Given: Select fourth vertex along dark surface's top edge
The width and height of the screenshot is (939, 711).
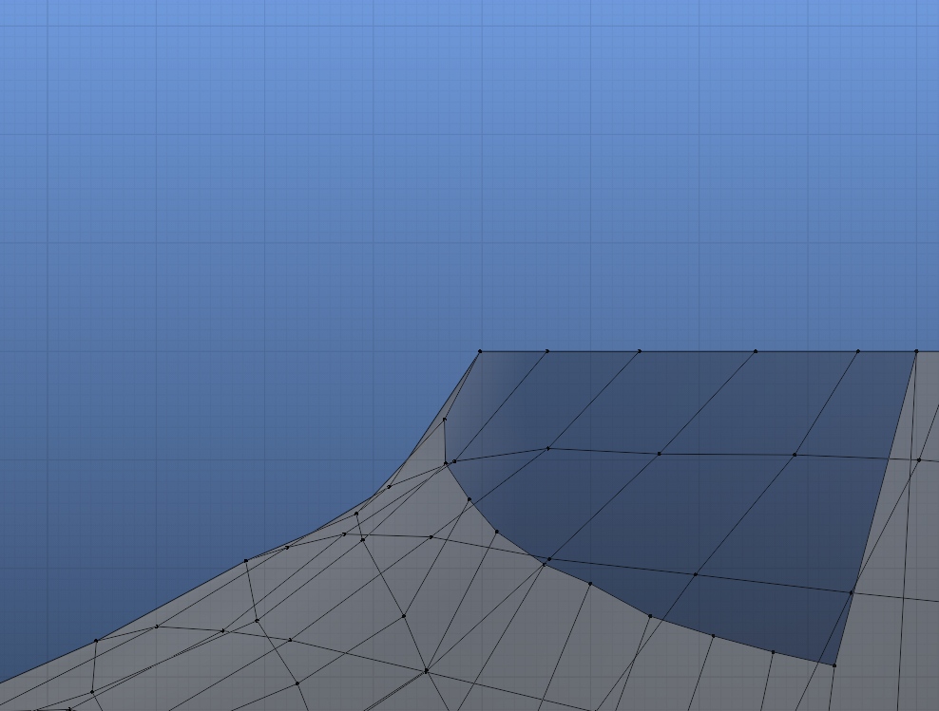Looking at the screenshot, I should click(x=757, y=351).
